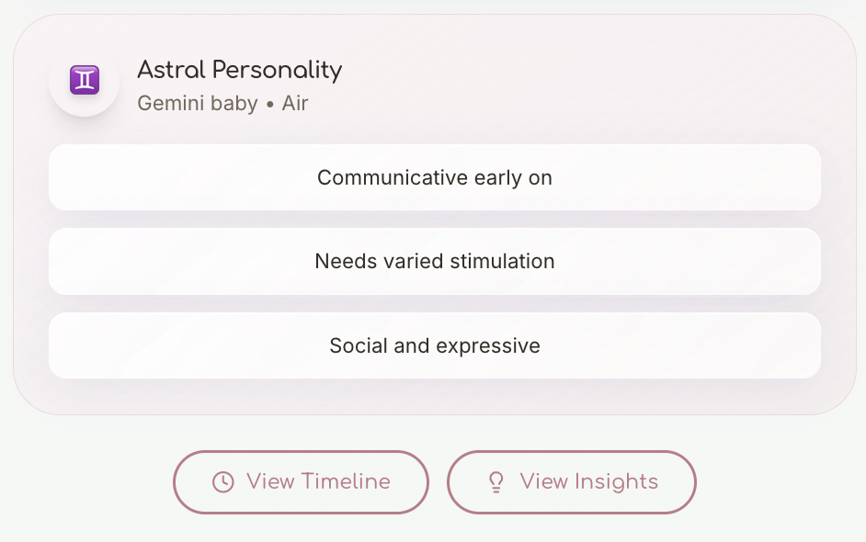Open the Astral Personality section header
The width and height of the screenshot is (866, 542).
[x=239, y=70]
